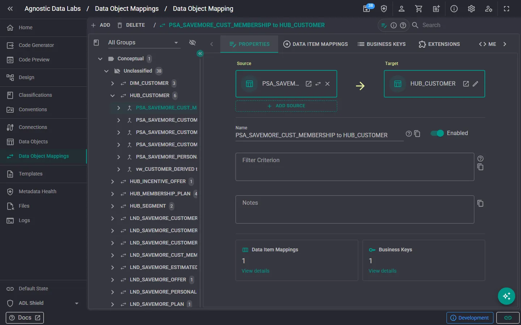
Task: Open HUB_CUSTOMER target in new view
Action: [466, 84]
